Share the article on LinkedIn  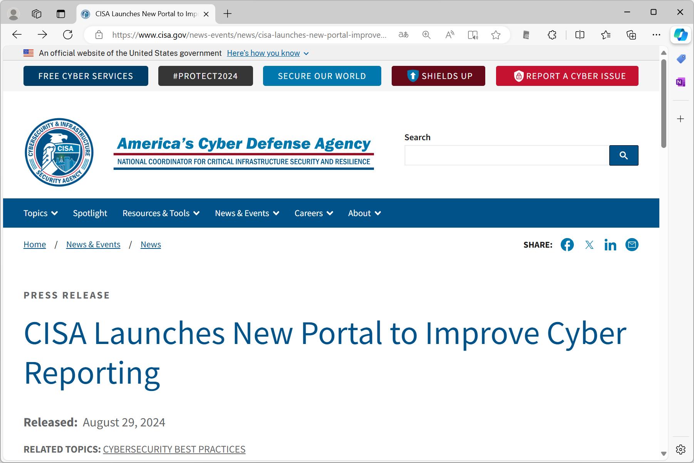click(x=610, y=245)
